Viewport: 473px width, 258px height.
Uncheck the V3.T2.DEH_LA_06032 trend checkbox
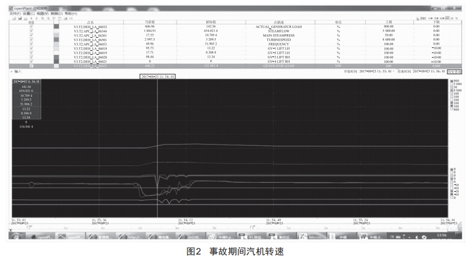tap(31, 26)
